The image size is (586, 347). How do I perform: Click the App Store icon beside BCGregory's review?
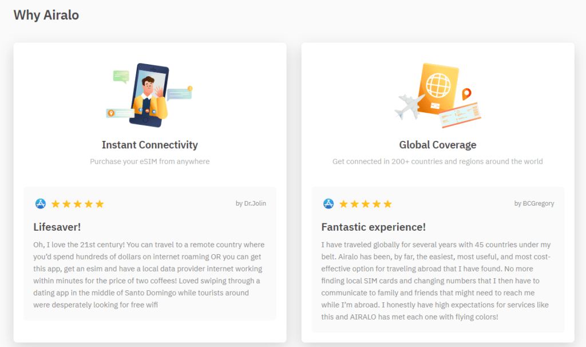(328, 203)
